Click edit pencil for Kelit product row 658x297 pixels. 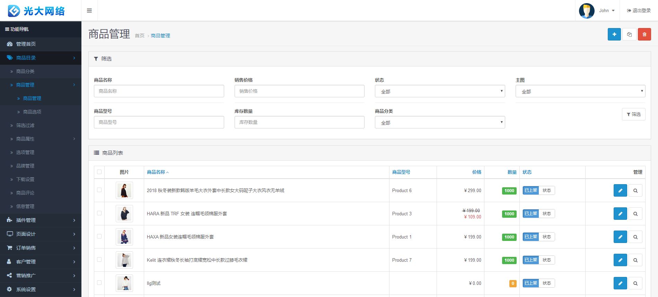(x=620, y=260)
